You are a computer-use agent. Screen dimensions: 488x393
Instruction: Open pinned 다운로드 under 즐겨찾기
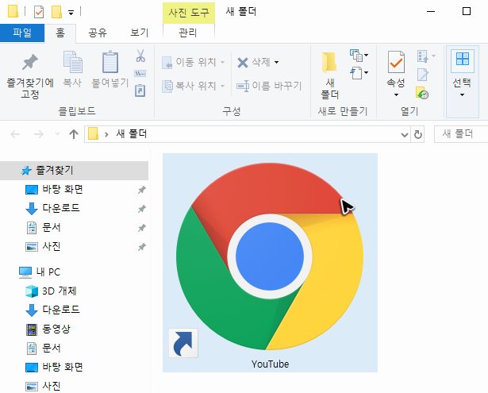point(61,208)
